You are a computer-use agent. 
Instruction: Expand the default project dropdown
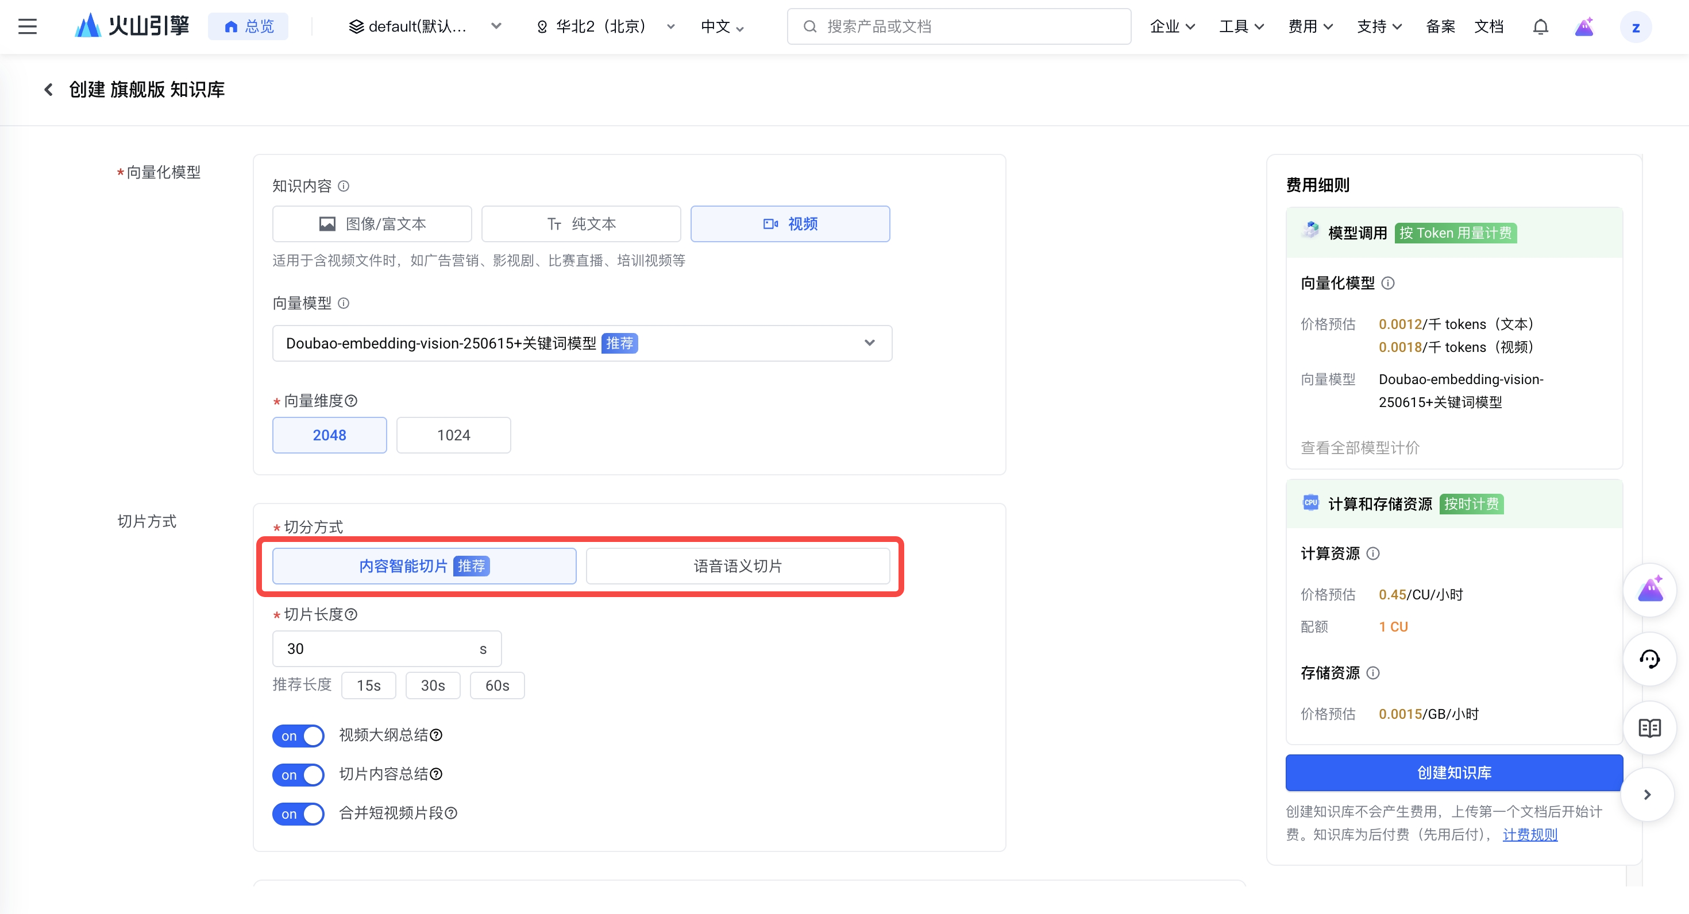[426, 26]
